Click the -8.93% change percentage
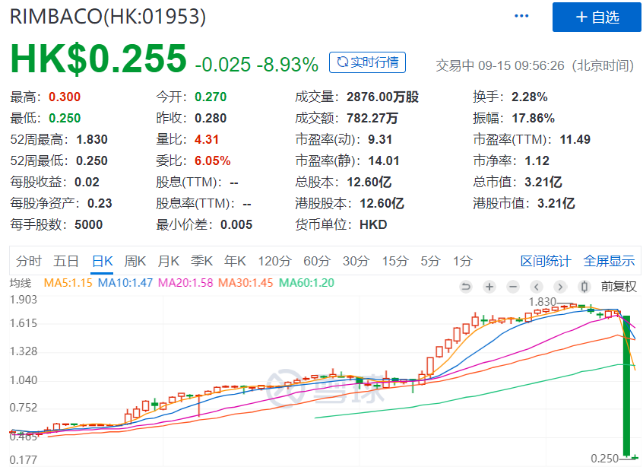The width and height of the screenshot is (643, 467). pyautogui.click(x=287, y=65)
